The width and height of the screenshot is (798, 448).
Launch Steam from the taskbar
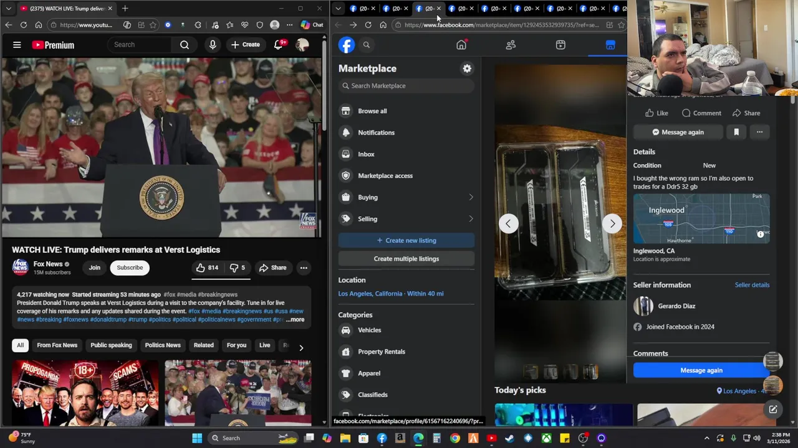[509, 438]
